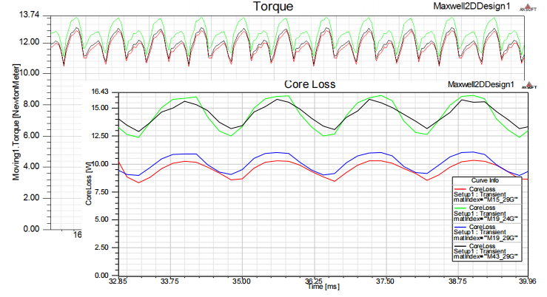Click the 0.00 tick on the CoreLoss axis

[x=101, y=276]
